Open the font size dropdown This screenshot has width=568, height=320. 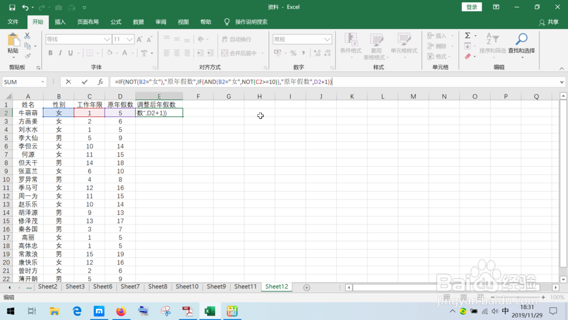tap(130, 39)
